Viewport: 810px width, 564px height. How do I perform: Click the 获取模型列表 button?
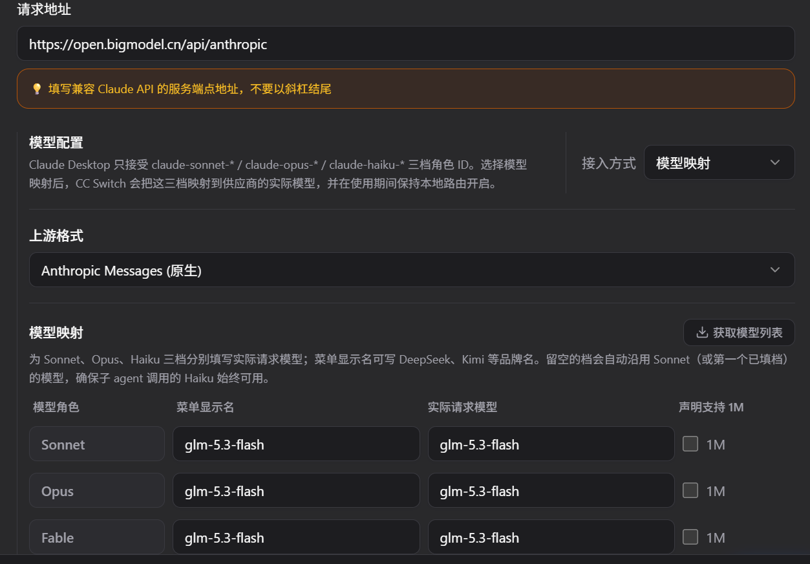click(739, 332)
